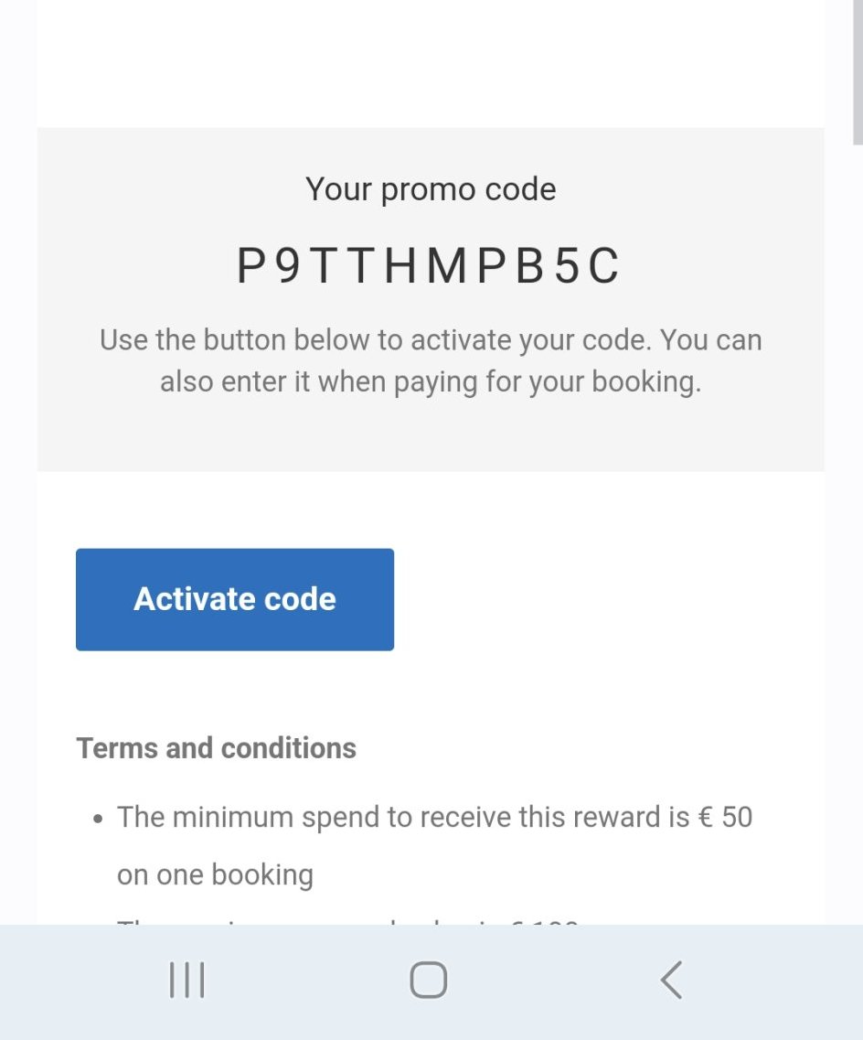Tap the Android recent apps icon
This screenshot has width=863, height=1040.
click(x=186, y=981)
